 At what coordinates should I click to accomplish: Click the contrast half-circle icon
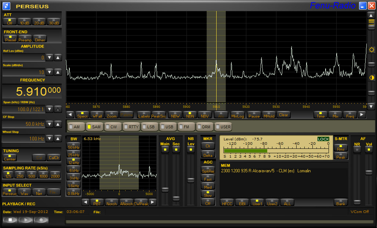[371, 78]
